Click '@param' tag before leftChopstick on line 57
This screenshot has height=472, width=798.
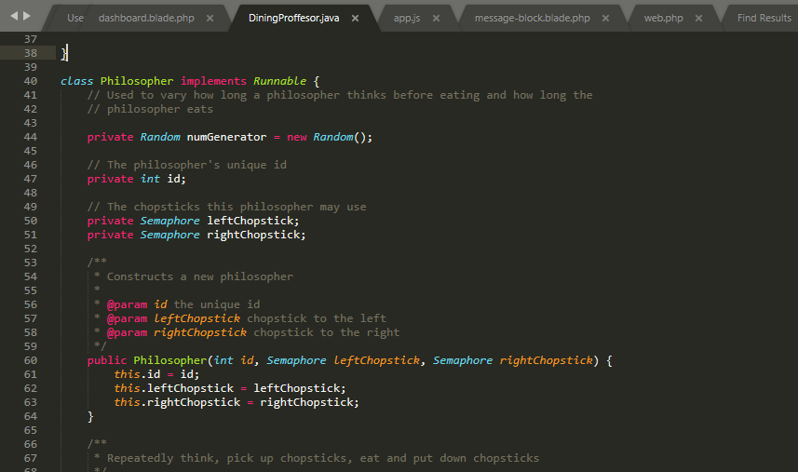coord(127,318)
